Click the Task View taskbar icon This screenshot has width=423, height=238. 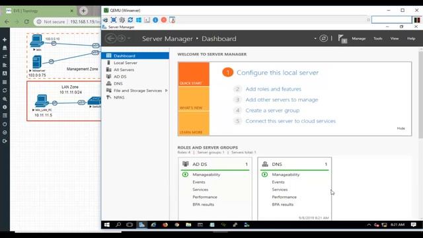tap(130, 225)
